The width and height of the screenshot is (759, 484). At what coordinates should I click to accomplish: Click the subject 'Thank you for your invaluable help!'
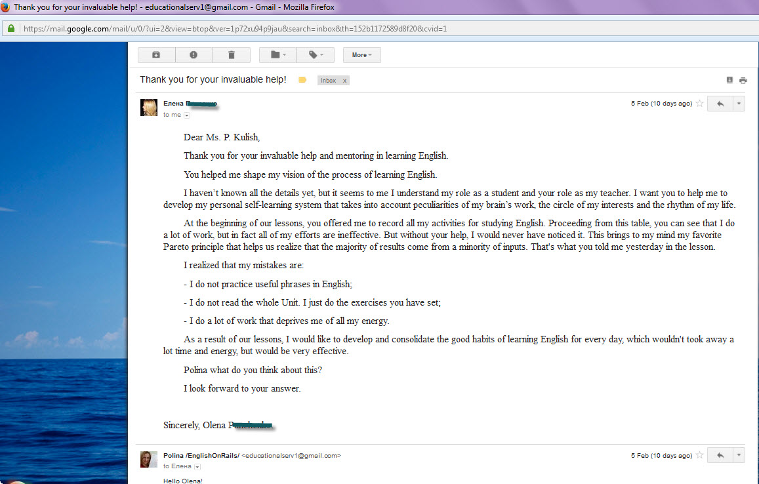tap(213, 80)
